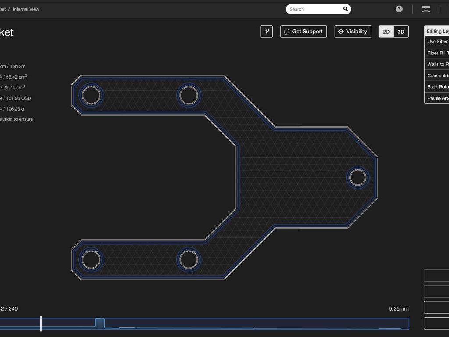Click the Pause After Layer setting row
Viewport: 449px width, 337px height.
pos(437,98)
